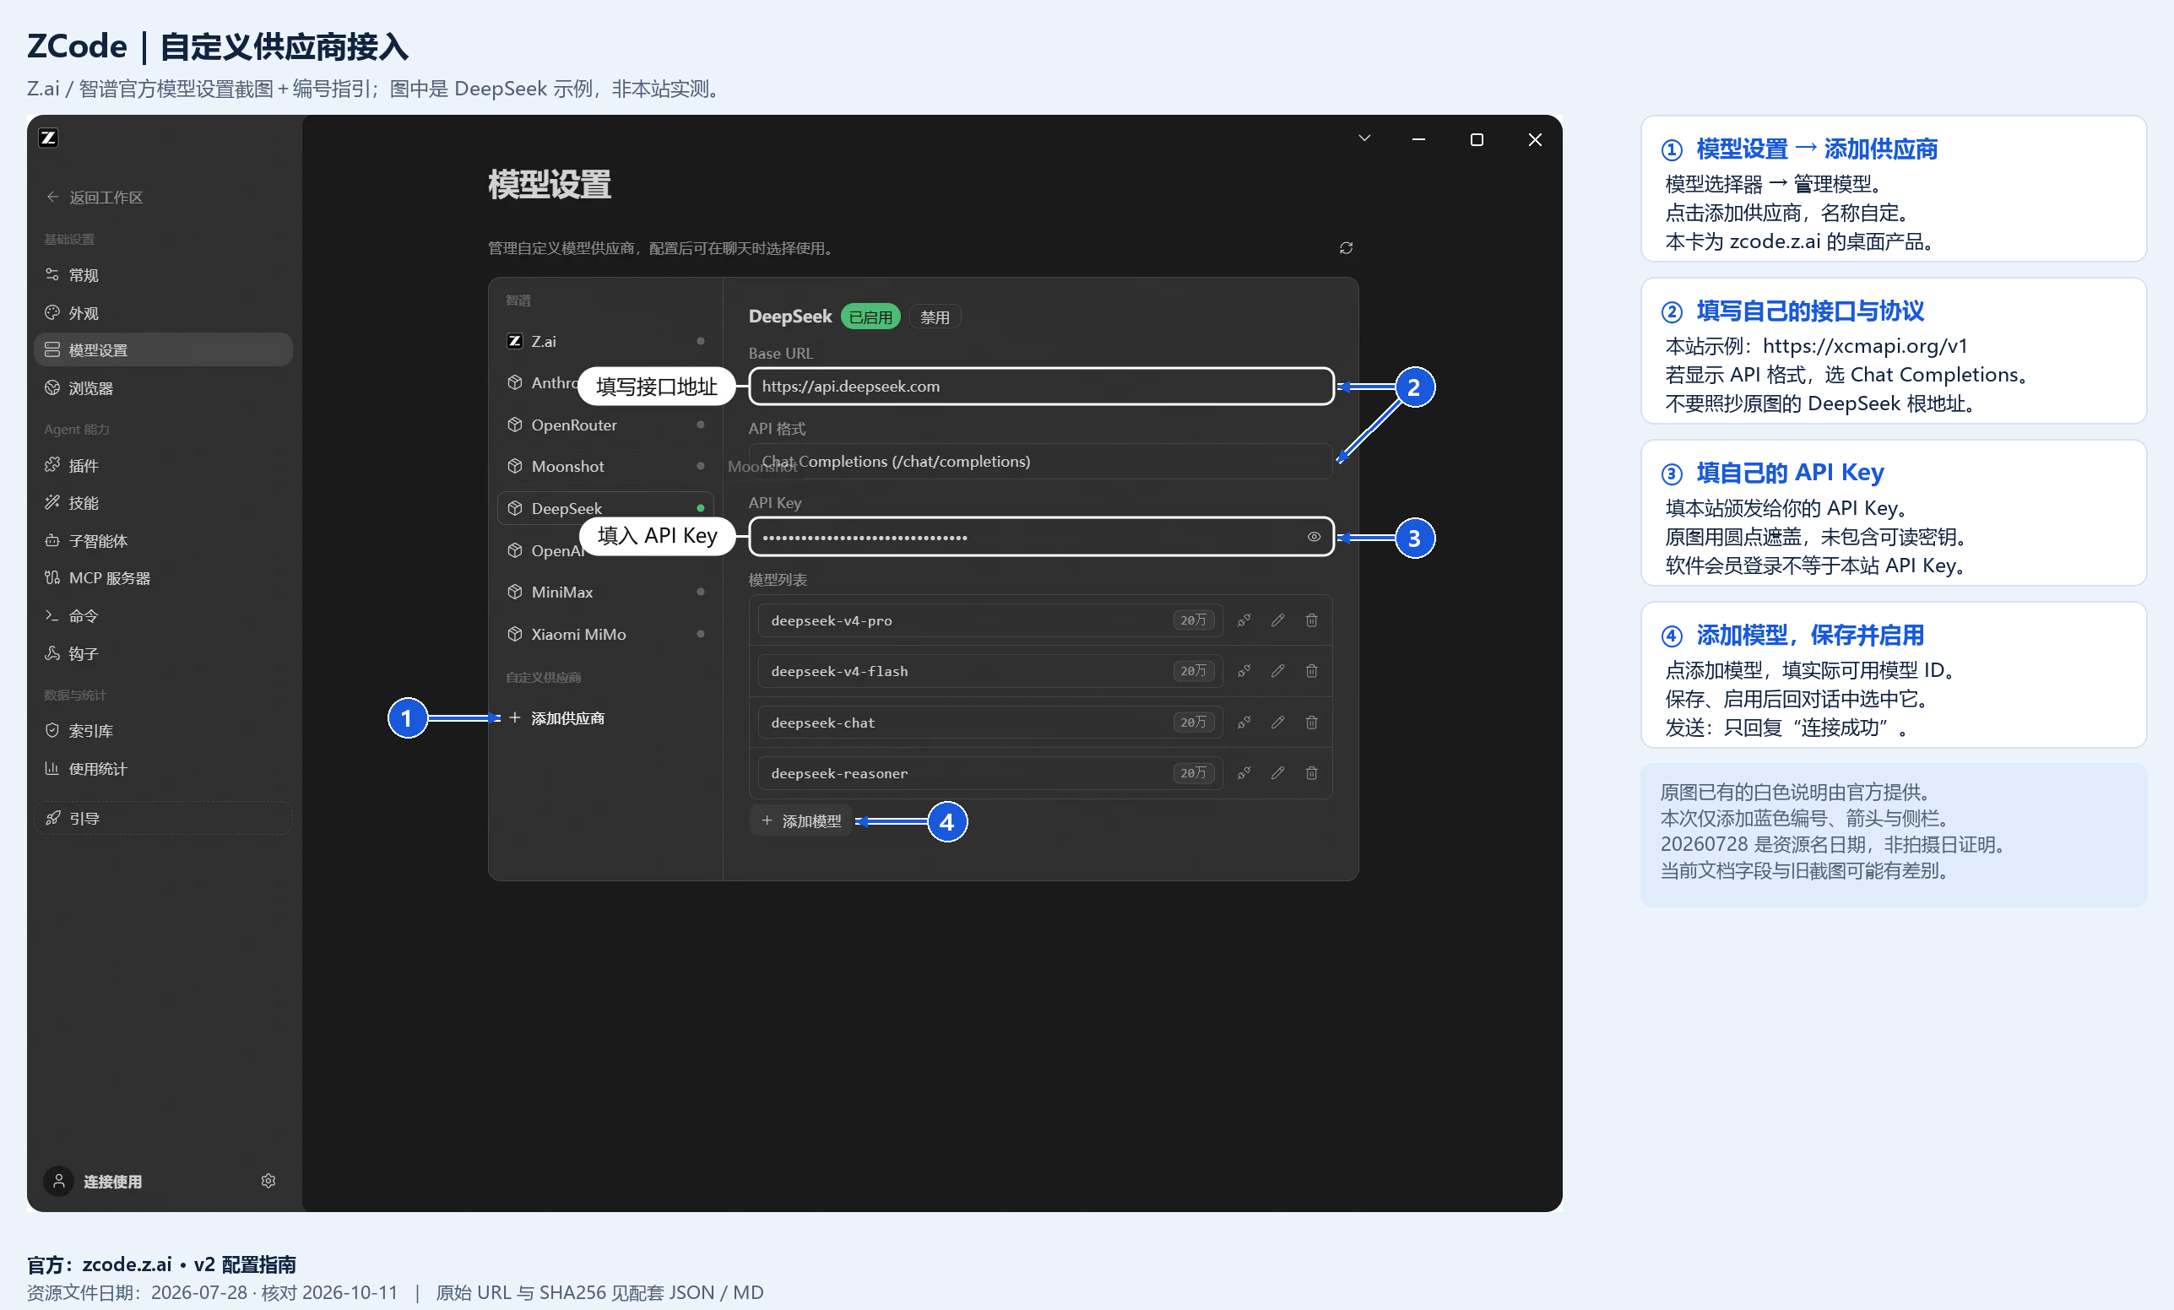The width and height of the screenshot is (2174, 1310).
Task: Open 浏览器 settings page
Action: 163,388
